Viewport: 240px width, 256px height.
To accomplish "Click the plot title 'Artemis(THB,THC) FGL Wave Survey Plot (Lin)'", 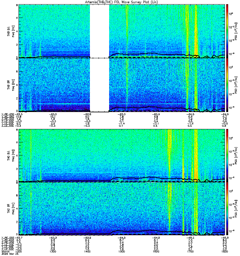I will click(x=122, y=2).
